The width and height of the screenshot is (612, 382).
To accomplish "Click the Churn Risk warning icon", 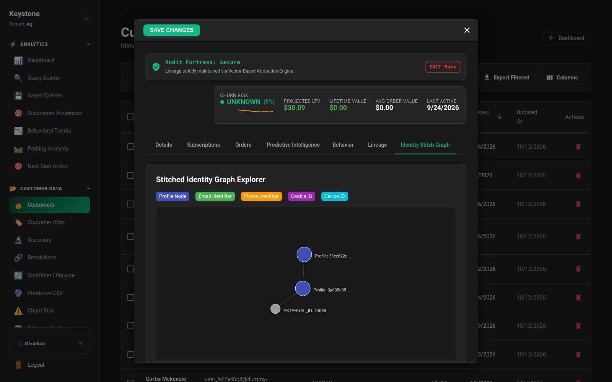I will coord(18,311).
